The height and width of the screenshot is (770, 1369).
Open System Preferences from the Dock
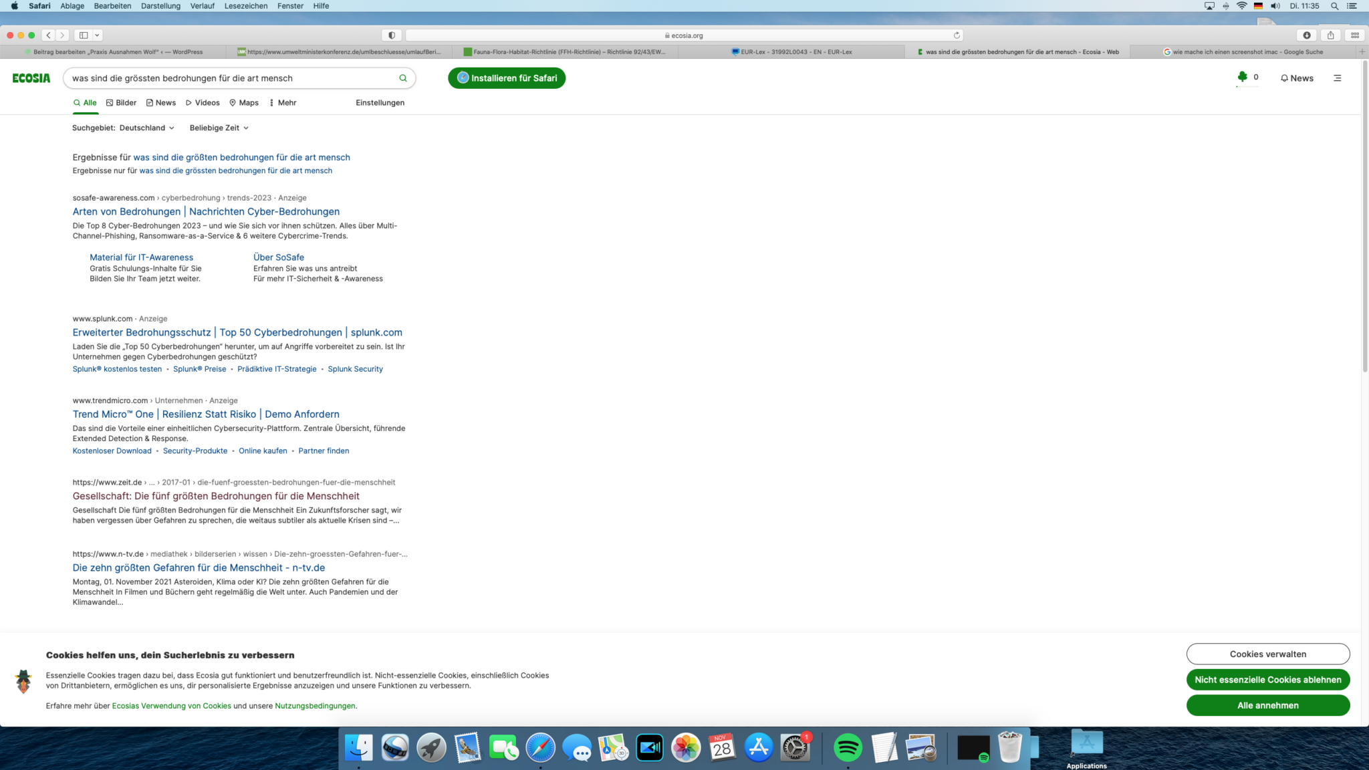pos(795,747)
